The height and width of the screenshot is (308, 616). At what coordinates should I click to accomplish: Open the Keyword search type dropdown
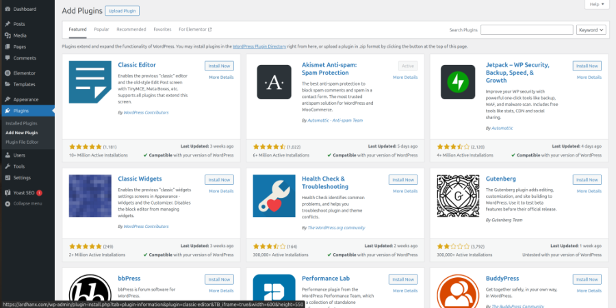coord(591,30)
